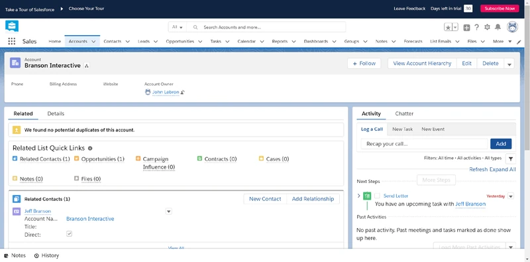Click the search magnifier icon
The image size is (530, 262).
click(195, 27)
